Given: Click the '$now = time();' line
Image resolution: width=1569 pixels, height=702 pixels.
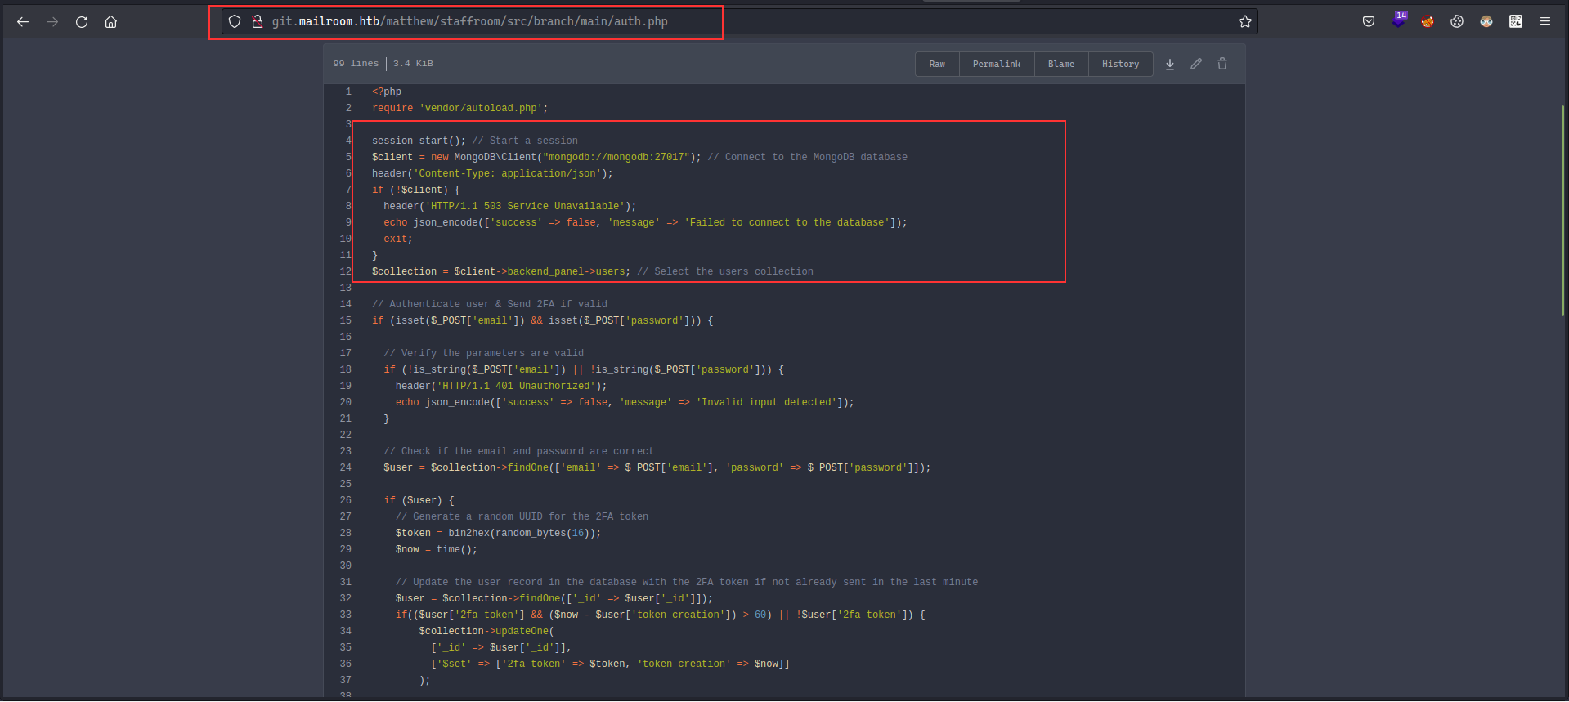Looking at the screenshot, I should [x=437, y=549].
